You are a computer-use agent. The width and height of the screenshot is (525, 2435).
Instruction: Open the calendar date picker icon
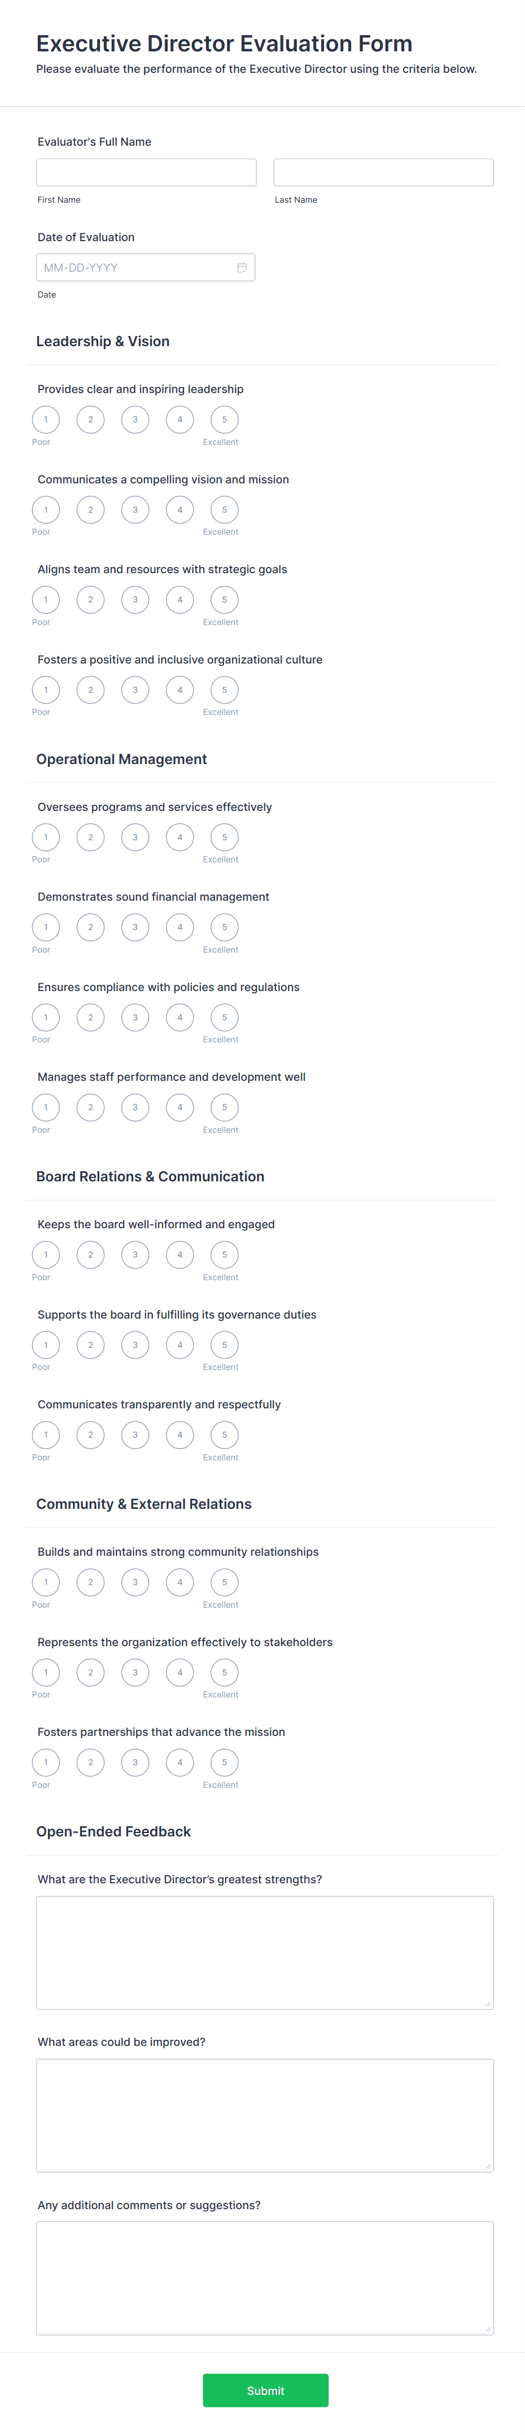(x=243, y=268)
